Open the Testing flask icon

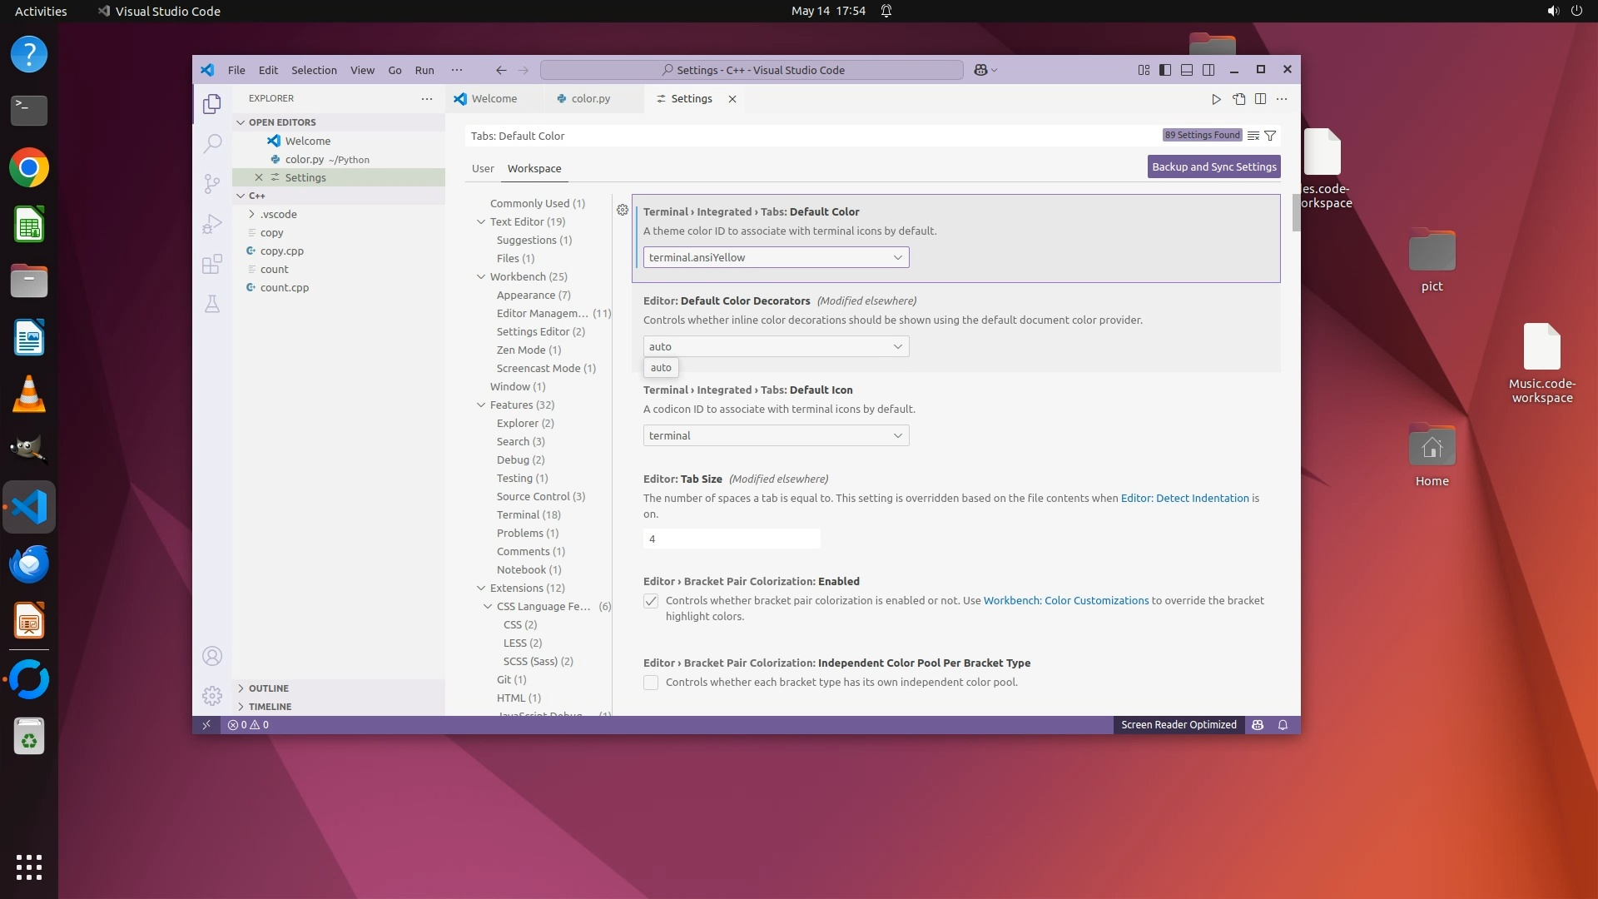(212, 304)
